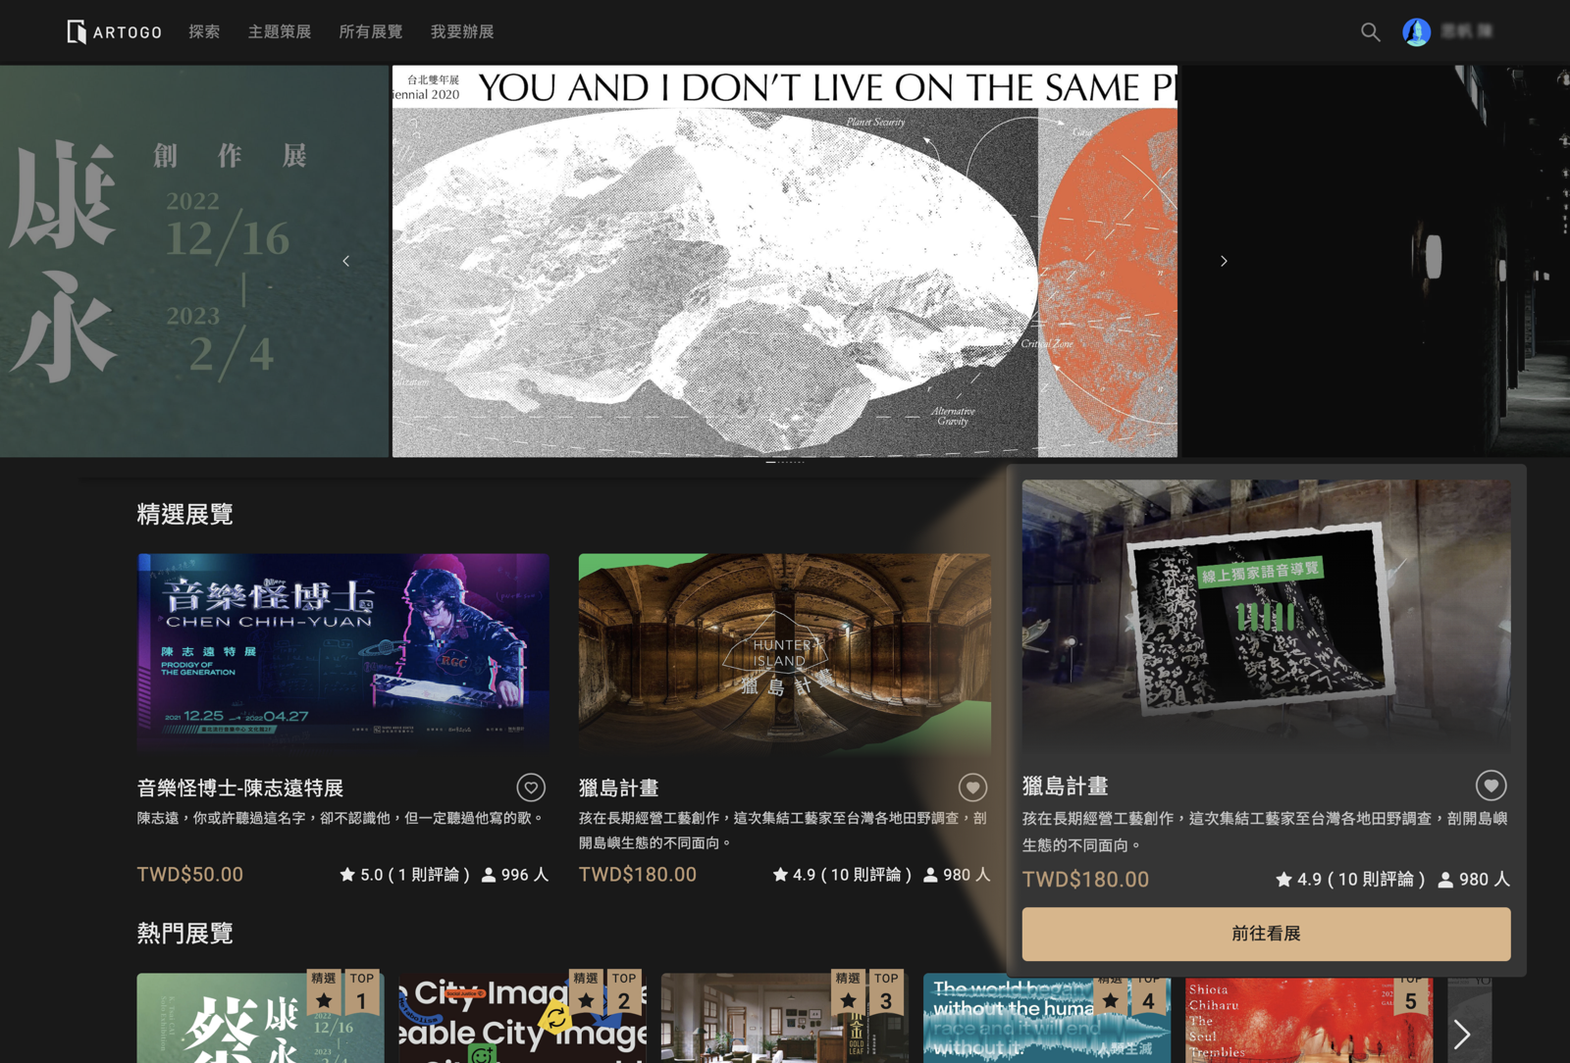Select the TOP 1 popular exhibition card
Screen dimensions: 1570x1063
tap(260, 1018)
